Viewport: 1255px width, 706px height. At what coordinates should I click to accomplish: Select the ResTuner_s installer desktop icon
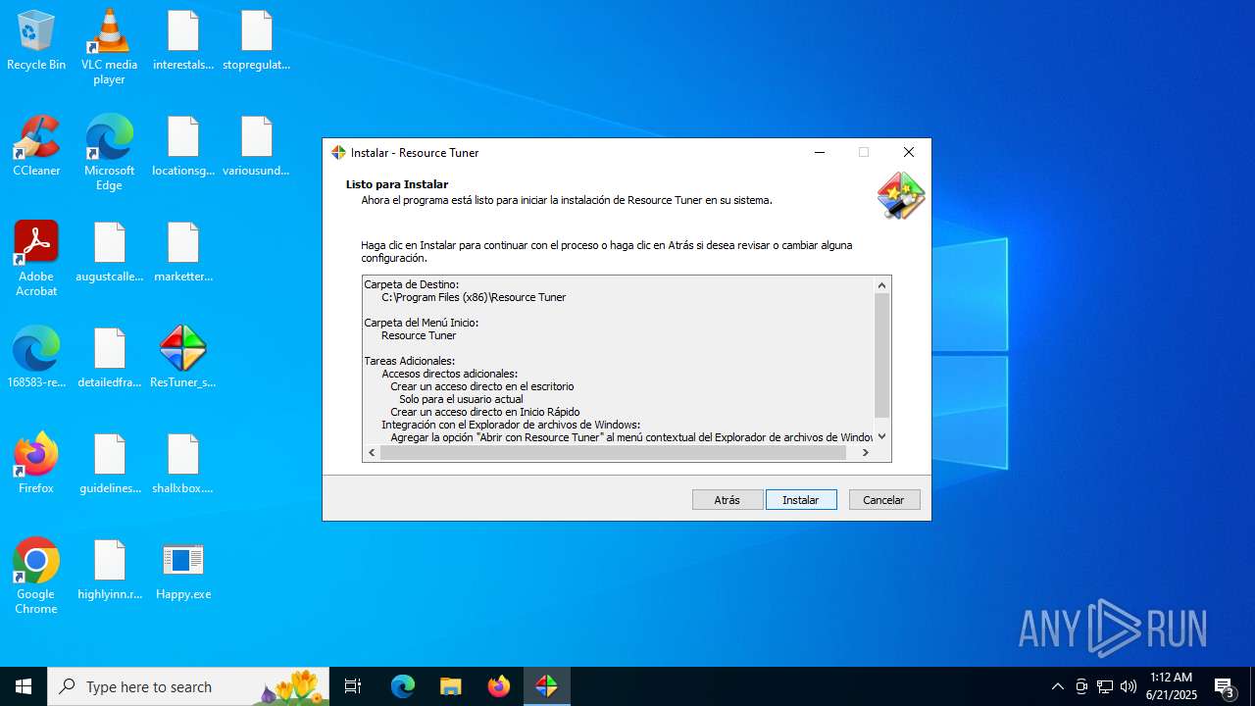tap(183, 357)
